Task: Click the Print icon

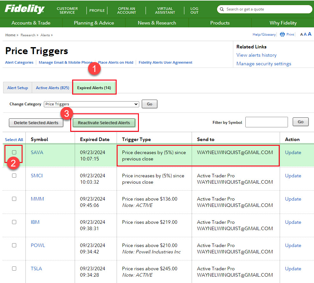Action: [x=282, y=35]
